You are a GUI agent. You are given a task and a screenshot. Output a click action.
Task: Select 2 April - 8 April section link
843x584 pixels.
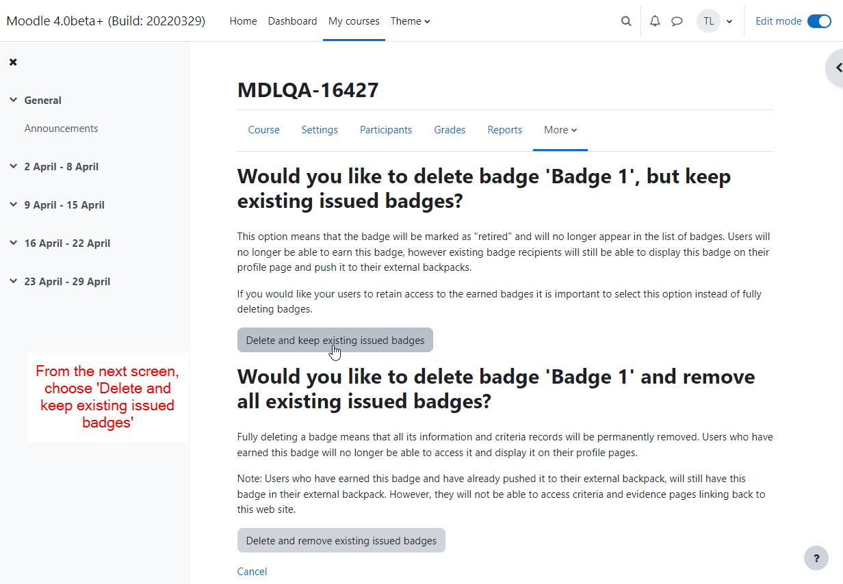pos(62,166)
